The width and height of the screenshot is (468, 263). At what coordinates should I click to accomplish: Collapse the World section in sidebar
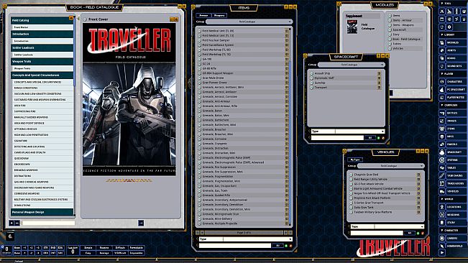452,199
